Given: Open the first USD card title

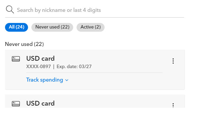Looking at the screenshot, I should click(x=40, y=58).
